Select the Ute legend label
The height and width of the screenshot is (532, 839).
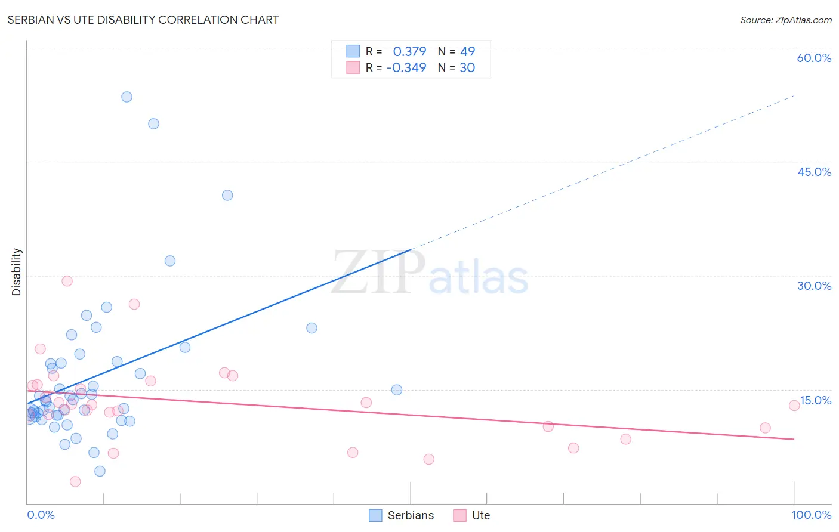coord(481,515)
